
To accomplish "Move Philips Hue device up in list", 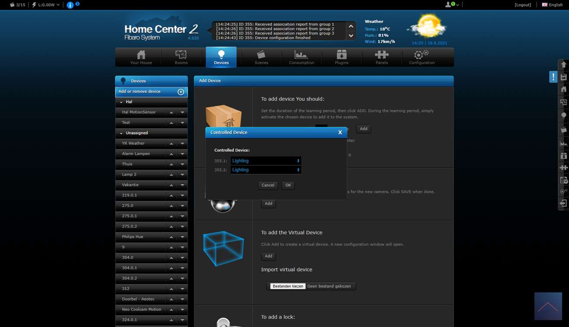I will pyautogui.click(x=172, y=237).
